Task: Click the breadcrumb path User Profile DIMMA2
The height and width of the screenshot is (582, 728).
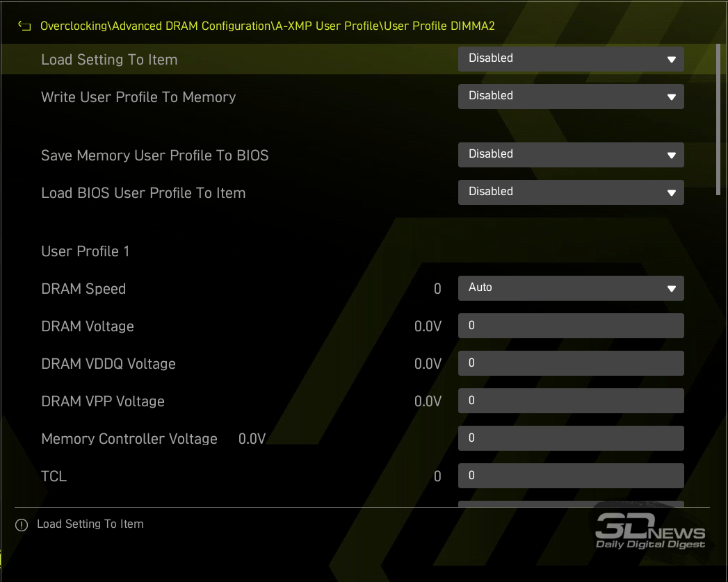Action: (441, 26)
